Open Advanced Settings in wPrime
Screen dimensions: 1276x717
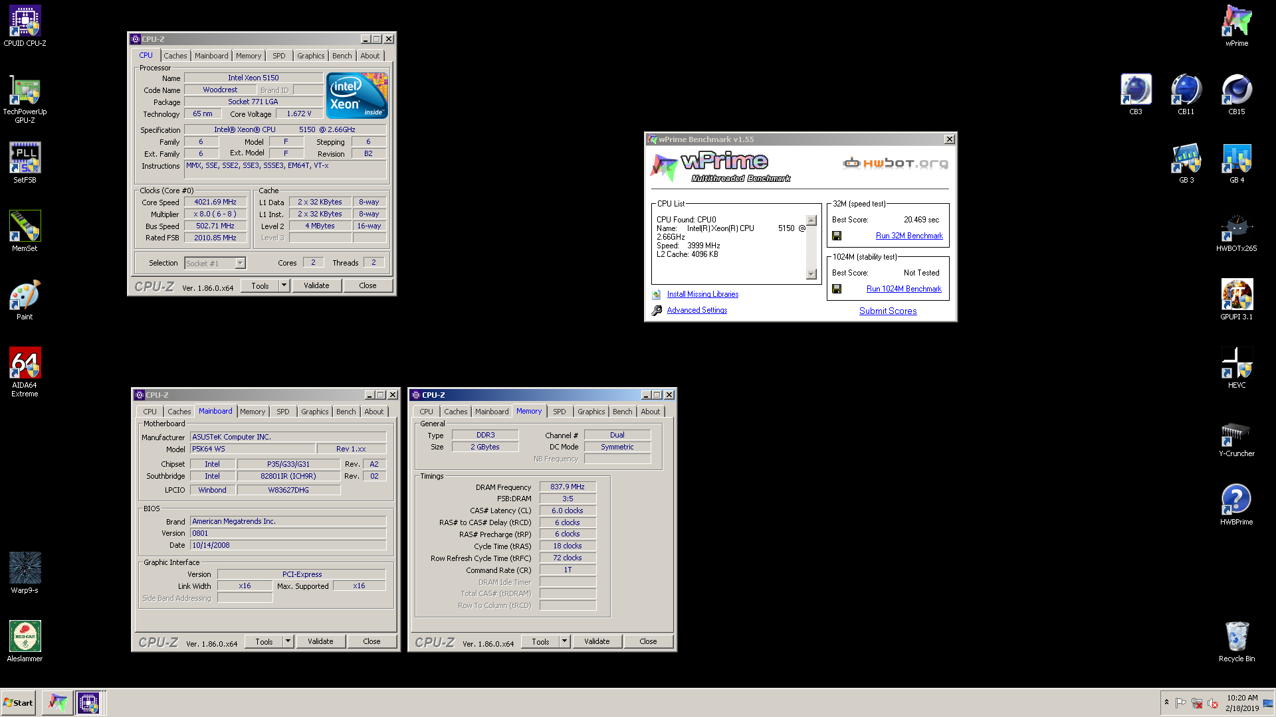[x=697, y=310]
